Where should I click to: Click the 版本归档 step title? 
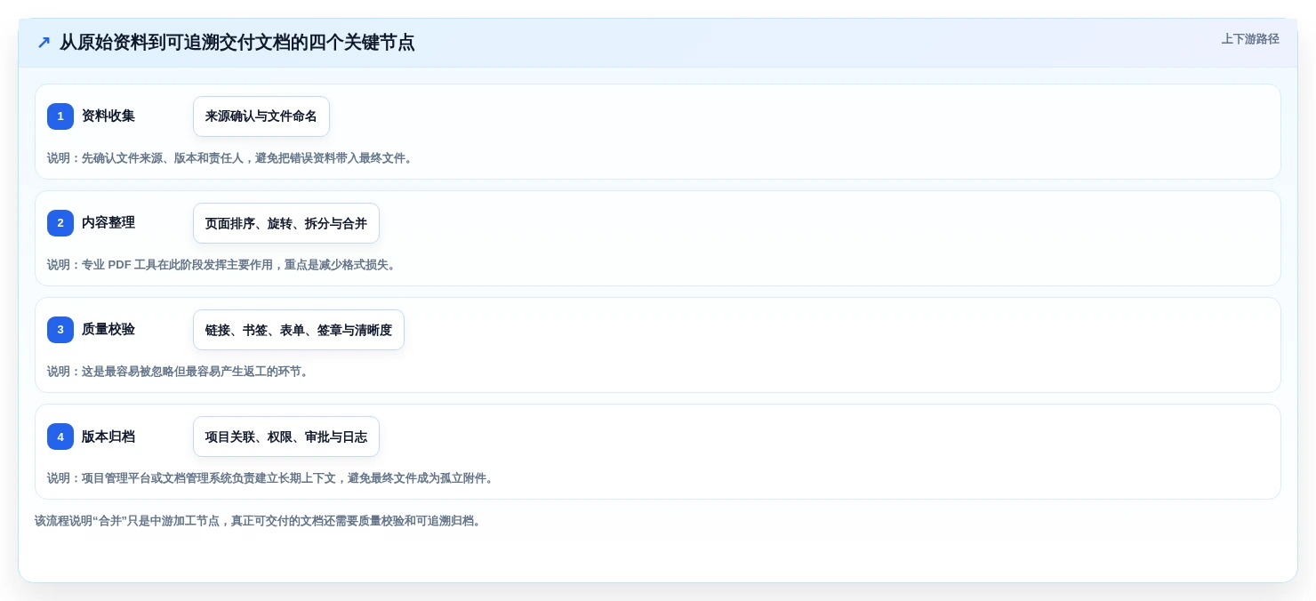[108, 437]
